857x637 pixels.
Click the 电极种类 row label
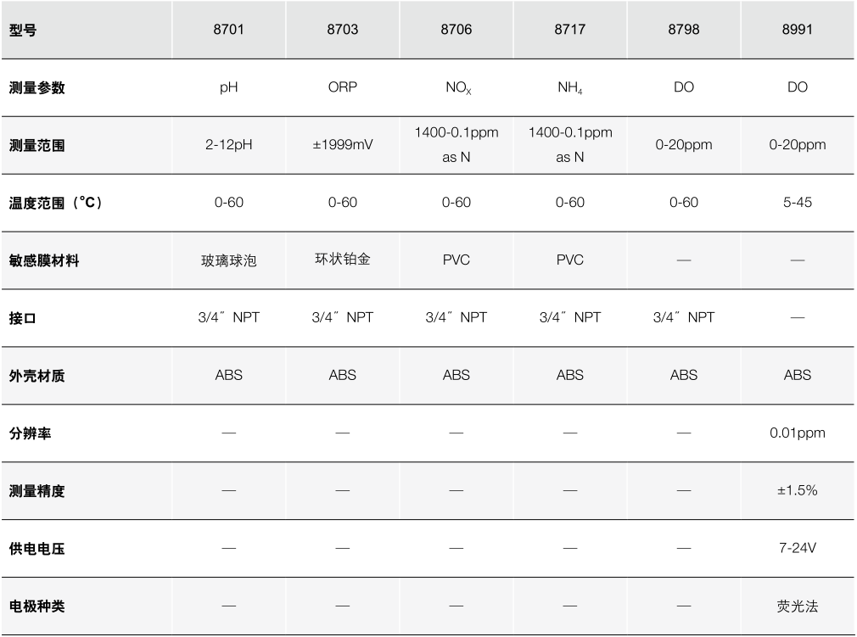coord(36,606)
